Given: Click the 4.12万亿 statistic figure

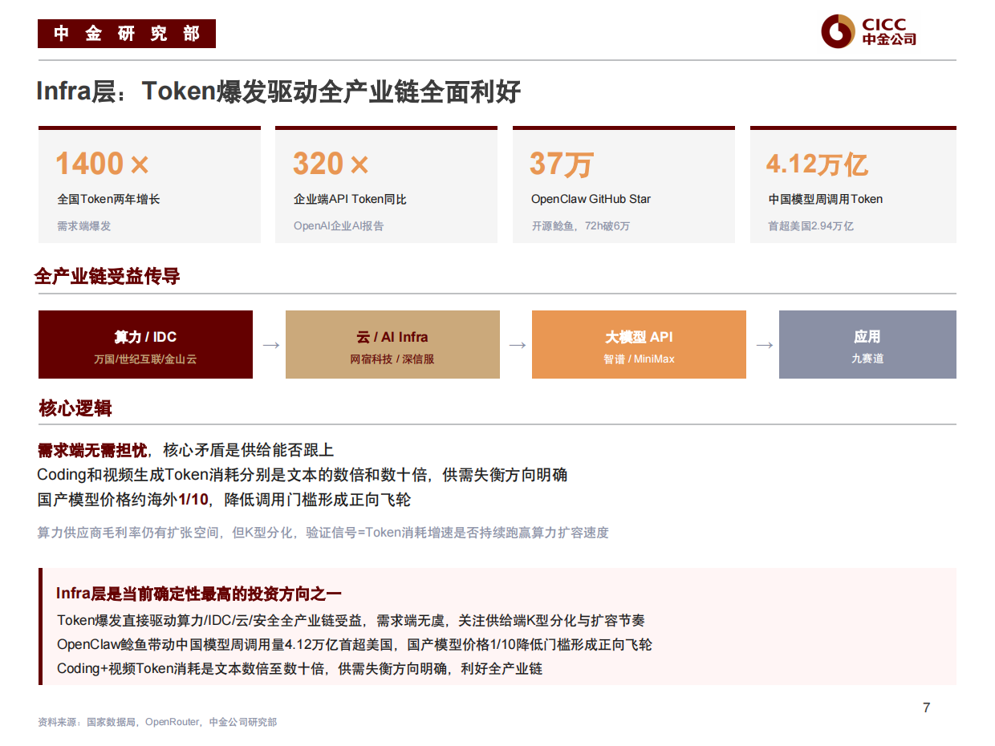Looking at the screenshot, I should pyautogui.click(x=817, y=164).
